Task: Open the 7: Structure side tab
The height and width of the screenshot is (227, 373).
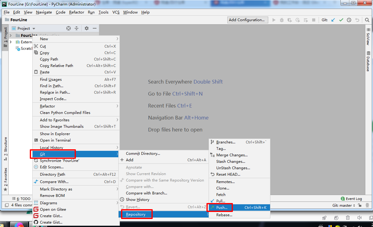Action: coord(6,149)
